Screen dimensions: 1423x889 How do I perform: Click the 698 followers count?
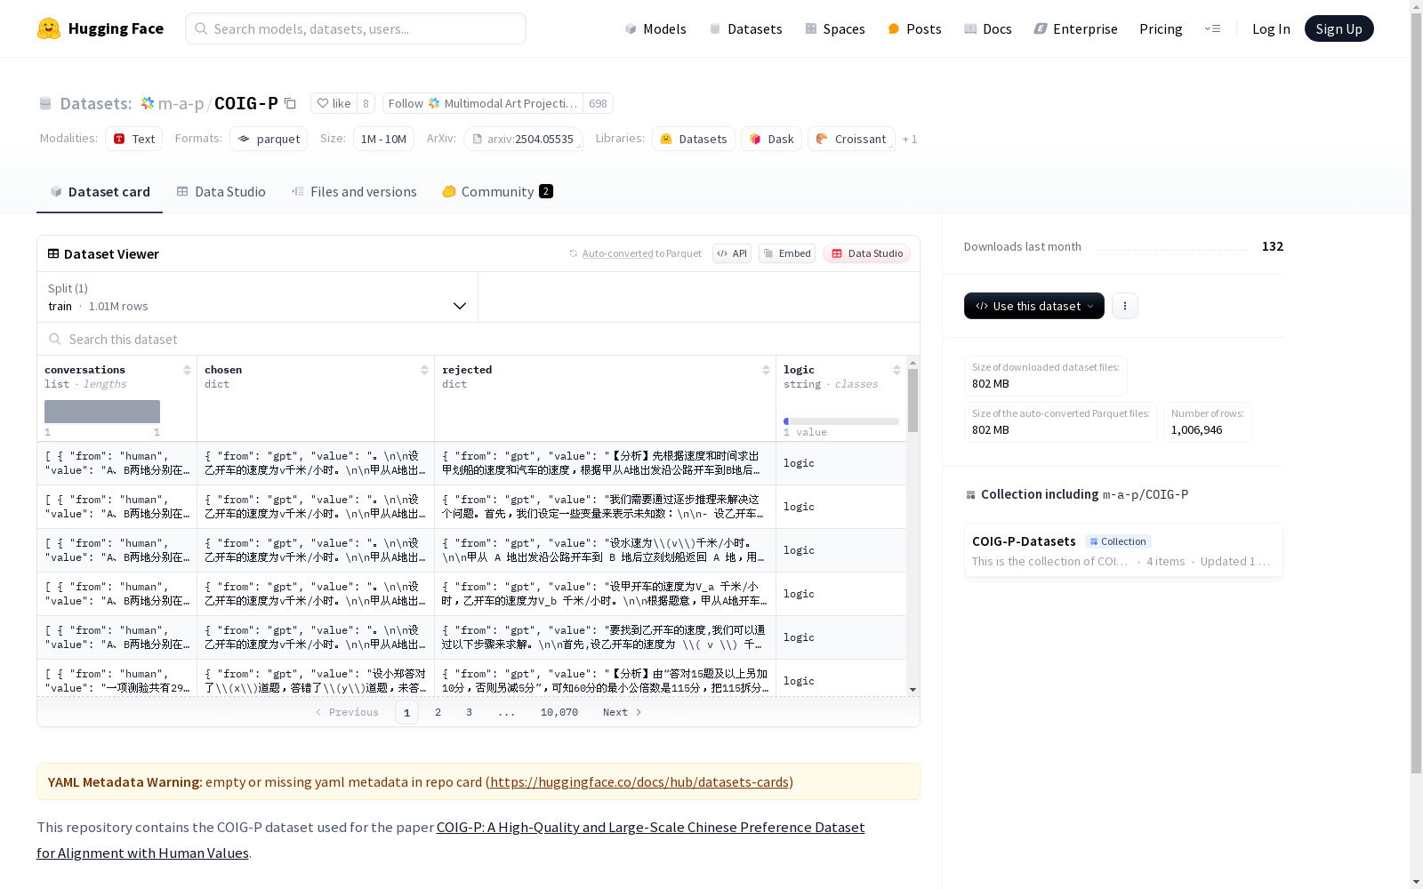click(598, 103)
